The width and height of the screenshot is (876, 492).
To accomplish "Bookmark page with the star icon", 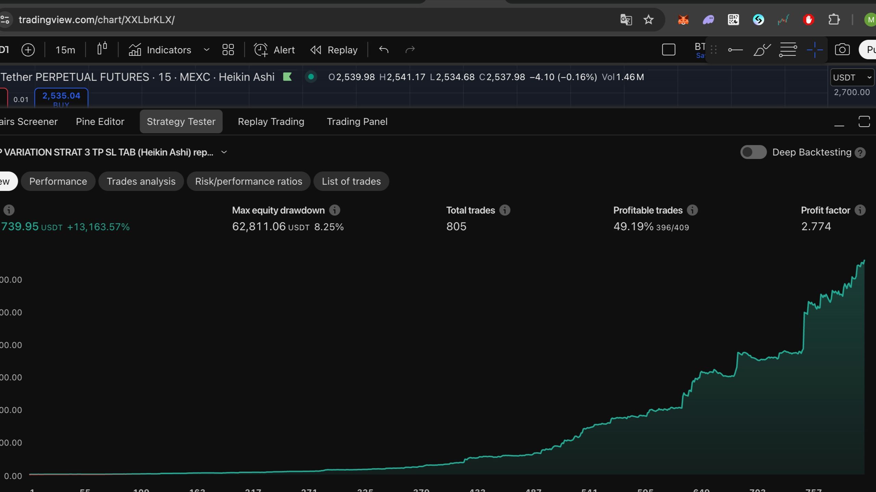I will (x=648, y=20).
